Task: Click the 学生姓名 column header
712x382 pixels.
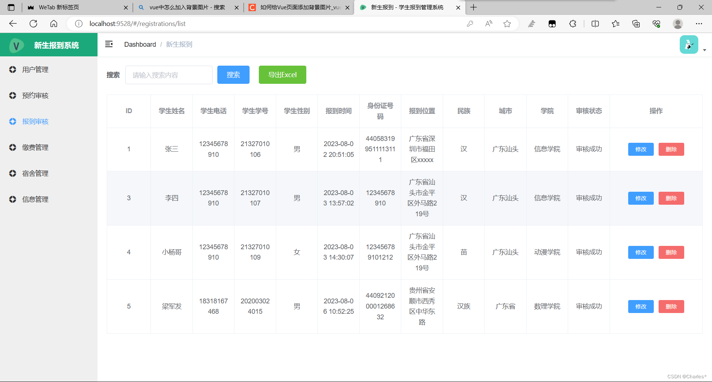Action: click(x=172, y=111)
